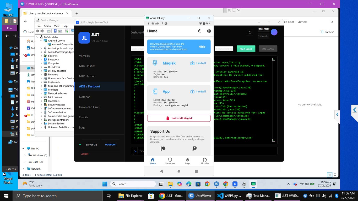Viewport: 358px width, 201px height.
Task: Click the Clear Console button in JLST
Action: (x=268, y=49)
